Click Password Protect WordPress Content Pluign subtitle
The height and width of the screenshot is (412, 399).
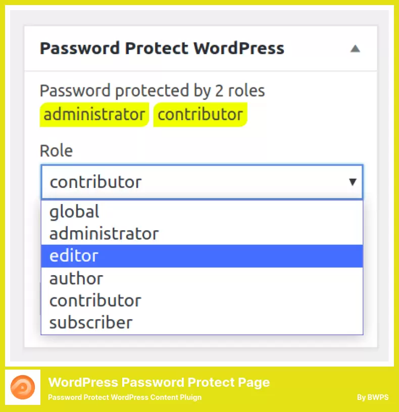click(125, 397)
